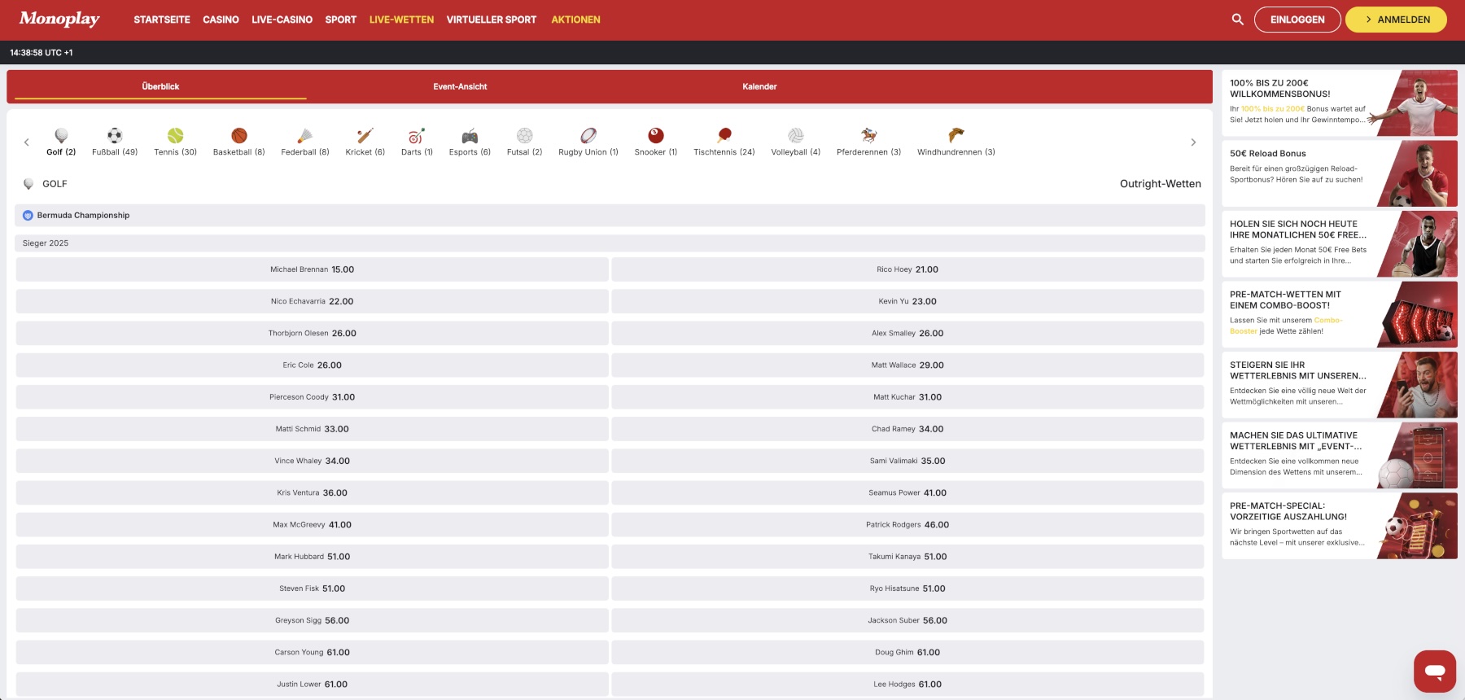Screen dimensions: 1465x700
Task: Select the Fußball sport icon
Action: 115,136
